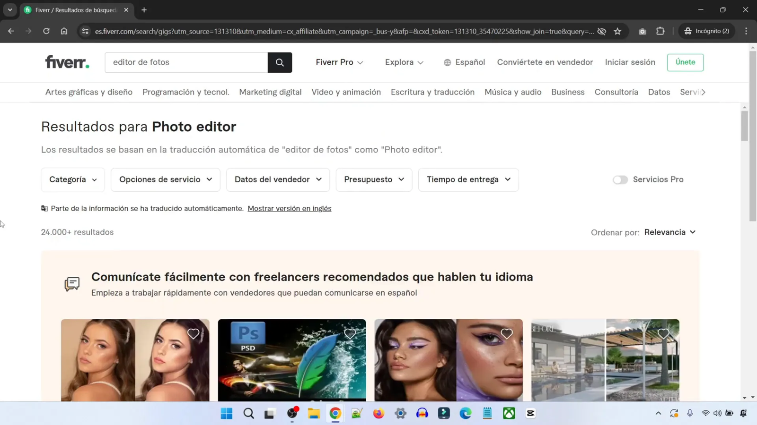Click the third-party cookies eye icon

point(601,31)
